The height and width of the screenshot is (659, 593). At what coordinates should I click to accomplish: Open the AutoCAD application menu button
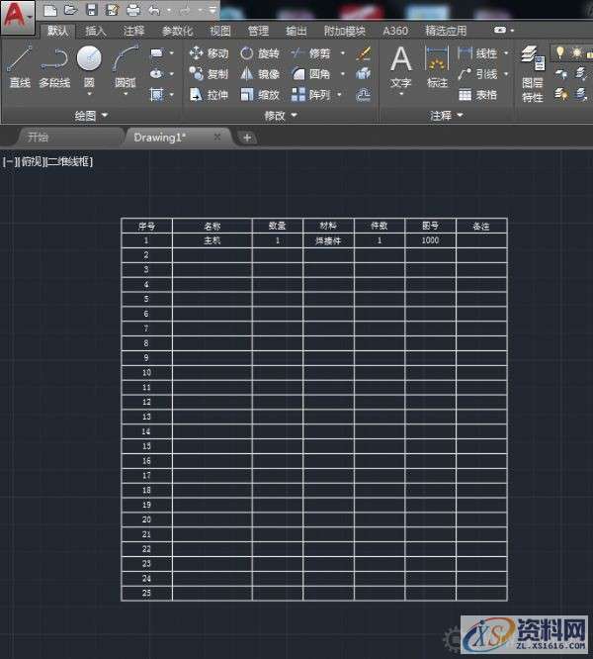coord(18,16)
